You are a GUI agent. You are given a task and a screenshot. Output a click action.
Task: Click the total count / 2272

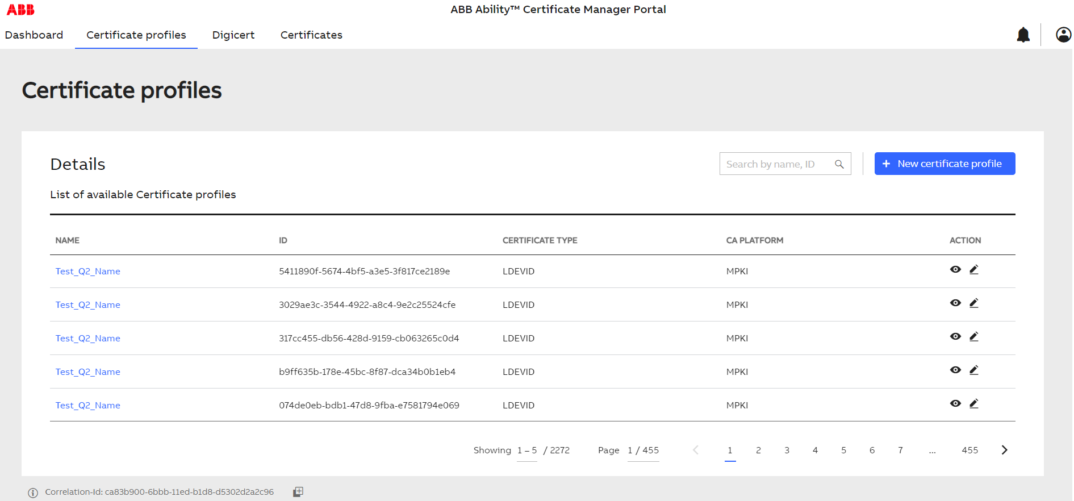556,450
